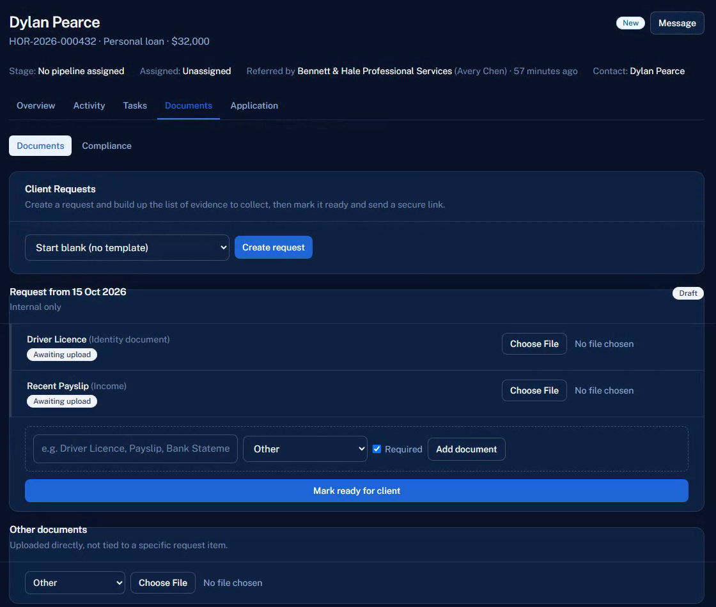This screenshot has height=607, width=716.
Task: Expand the new document category dropdown
Action: 305,449
